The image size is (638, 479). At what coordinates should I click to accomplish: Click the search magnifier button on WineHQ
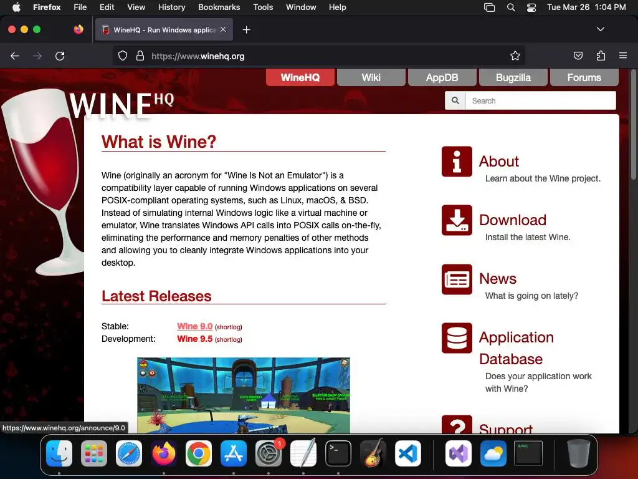point(455,100)
